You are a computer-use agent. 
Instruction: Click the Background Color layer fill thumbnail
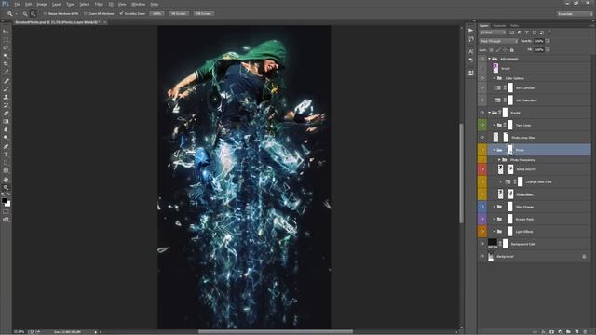point(493,242)
